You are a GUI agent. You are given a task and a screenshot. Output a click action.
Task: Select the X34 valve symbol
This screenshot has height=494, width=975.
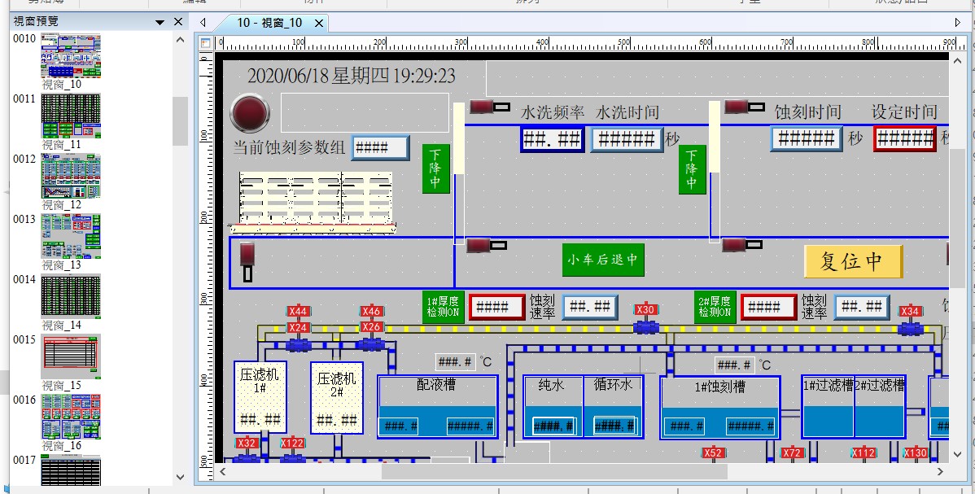[x=910, y=328]
